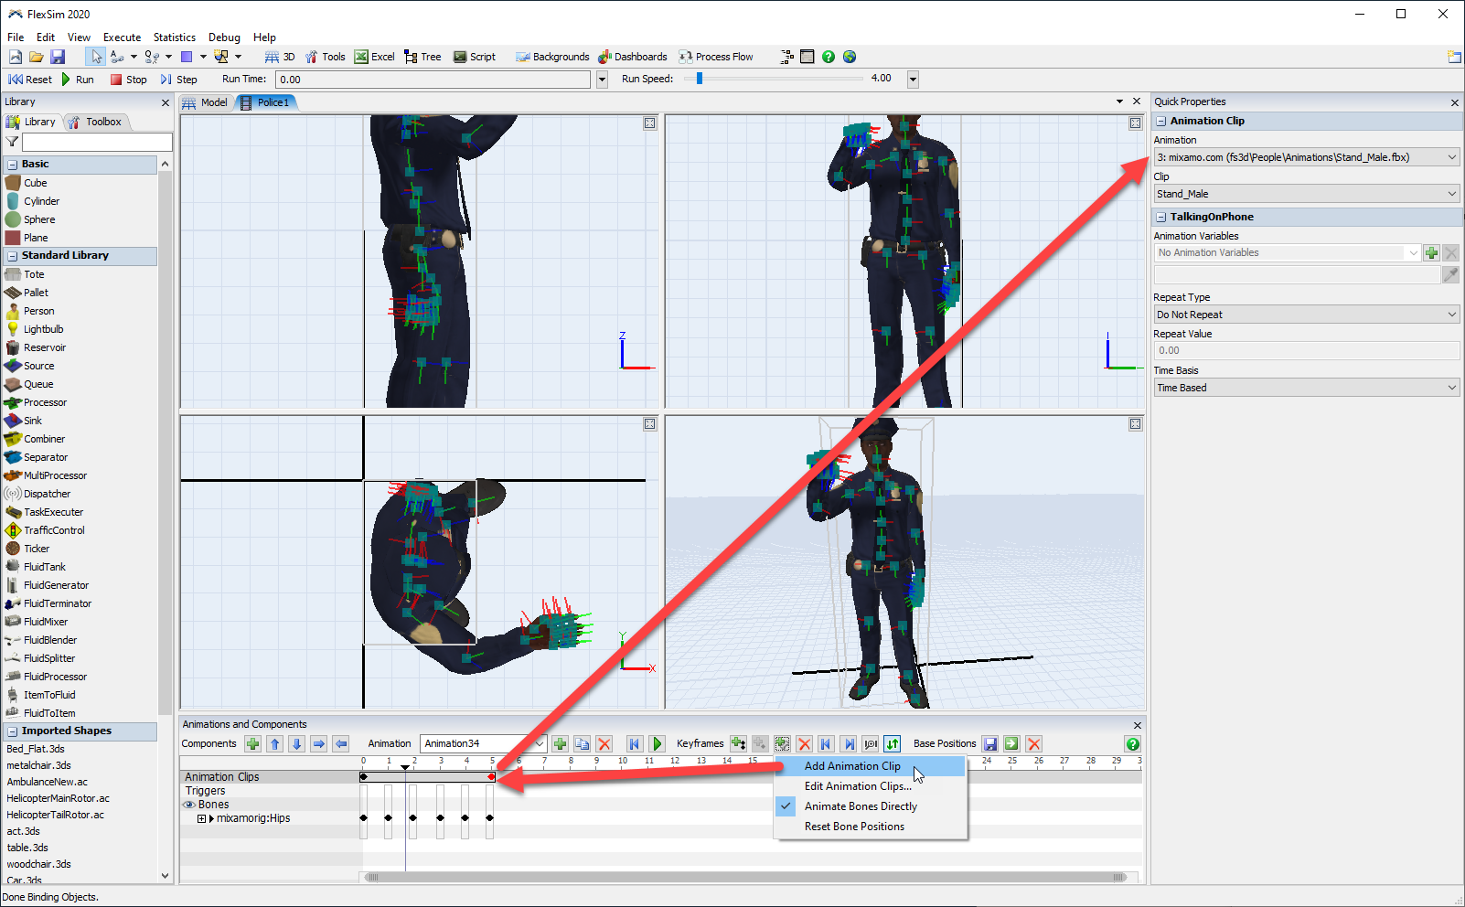Collapse the Animation Clip section

click(x=1161, y=121)
